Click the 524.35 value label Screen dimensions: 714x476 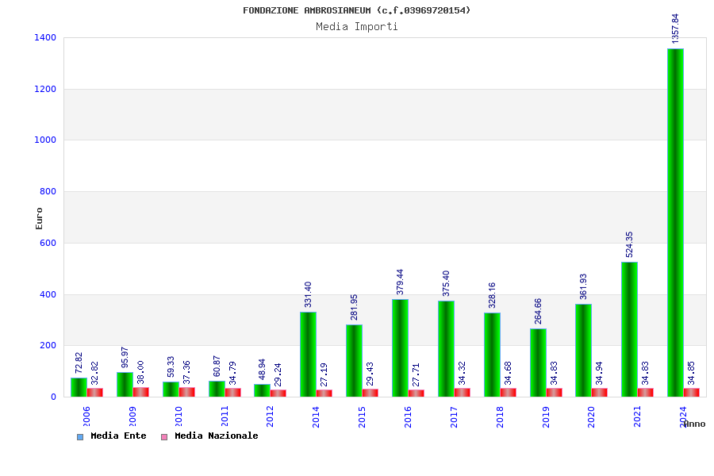pyautogui.click(x=629, y=244)
